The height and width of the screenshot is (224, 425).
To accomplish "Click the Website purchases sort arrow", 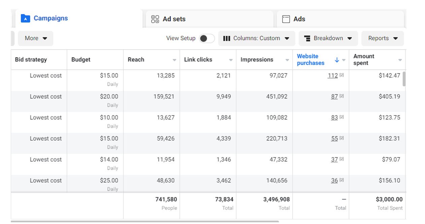I will [337, 60].
